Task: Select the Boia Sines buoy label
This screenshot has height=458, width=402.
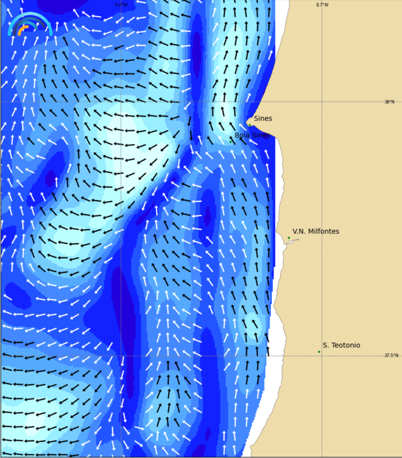Action: (x=252, y=135)
